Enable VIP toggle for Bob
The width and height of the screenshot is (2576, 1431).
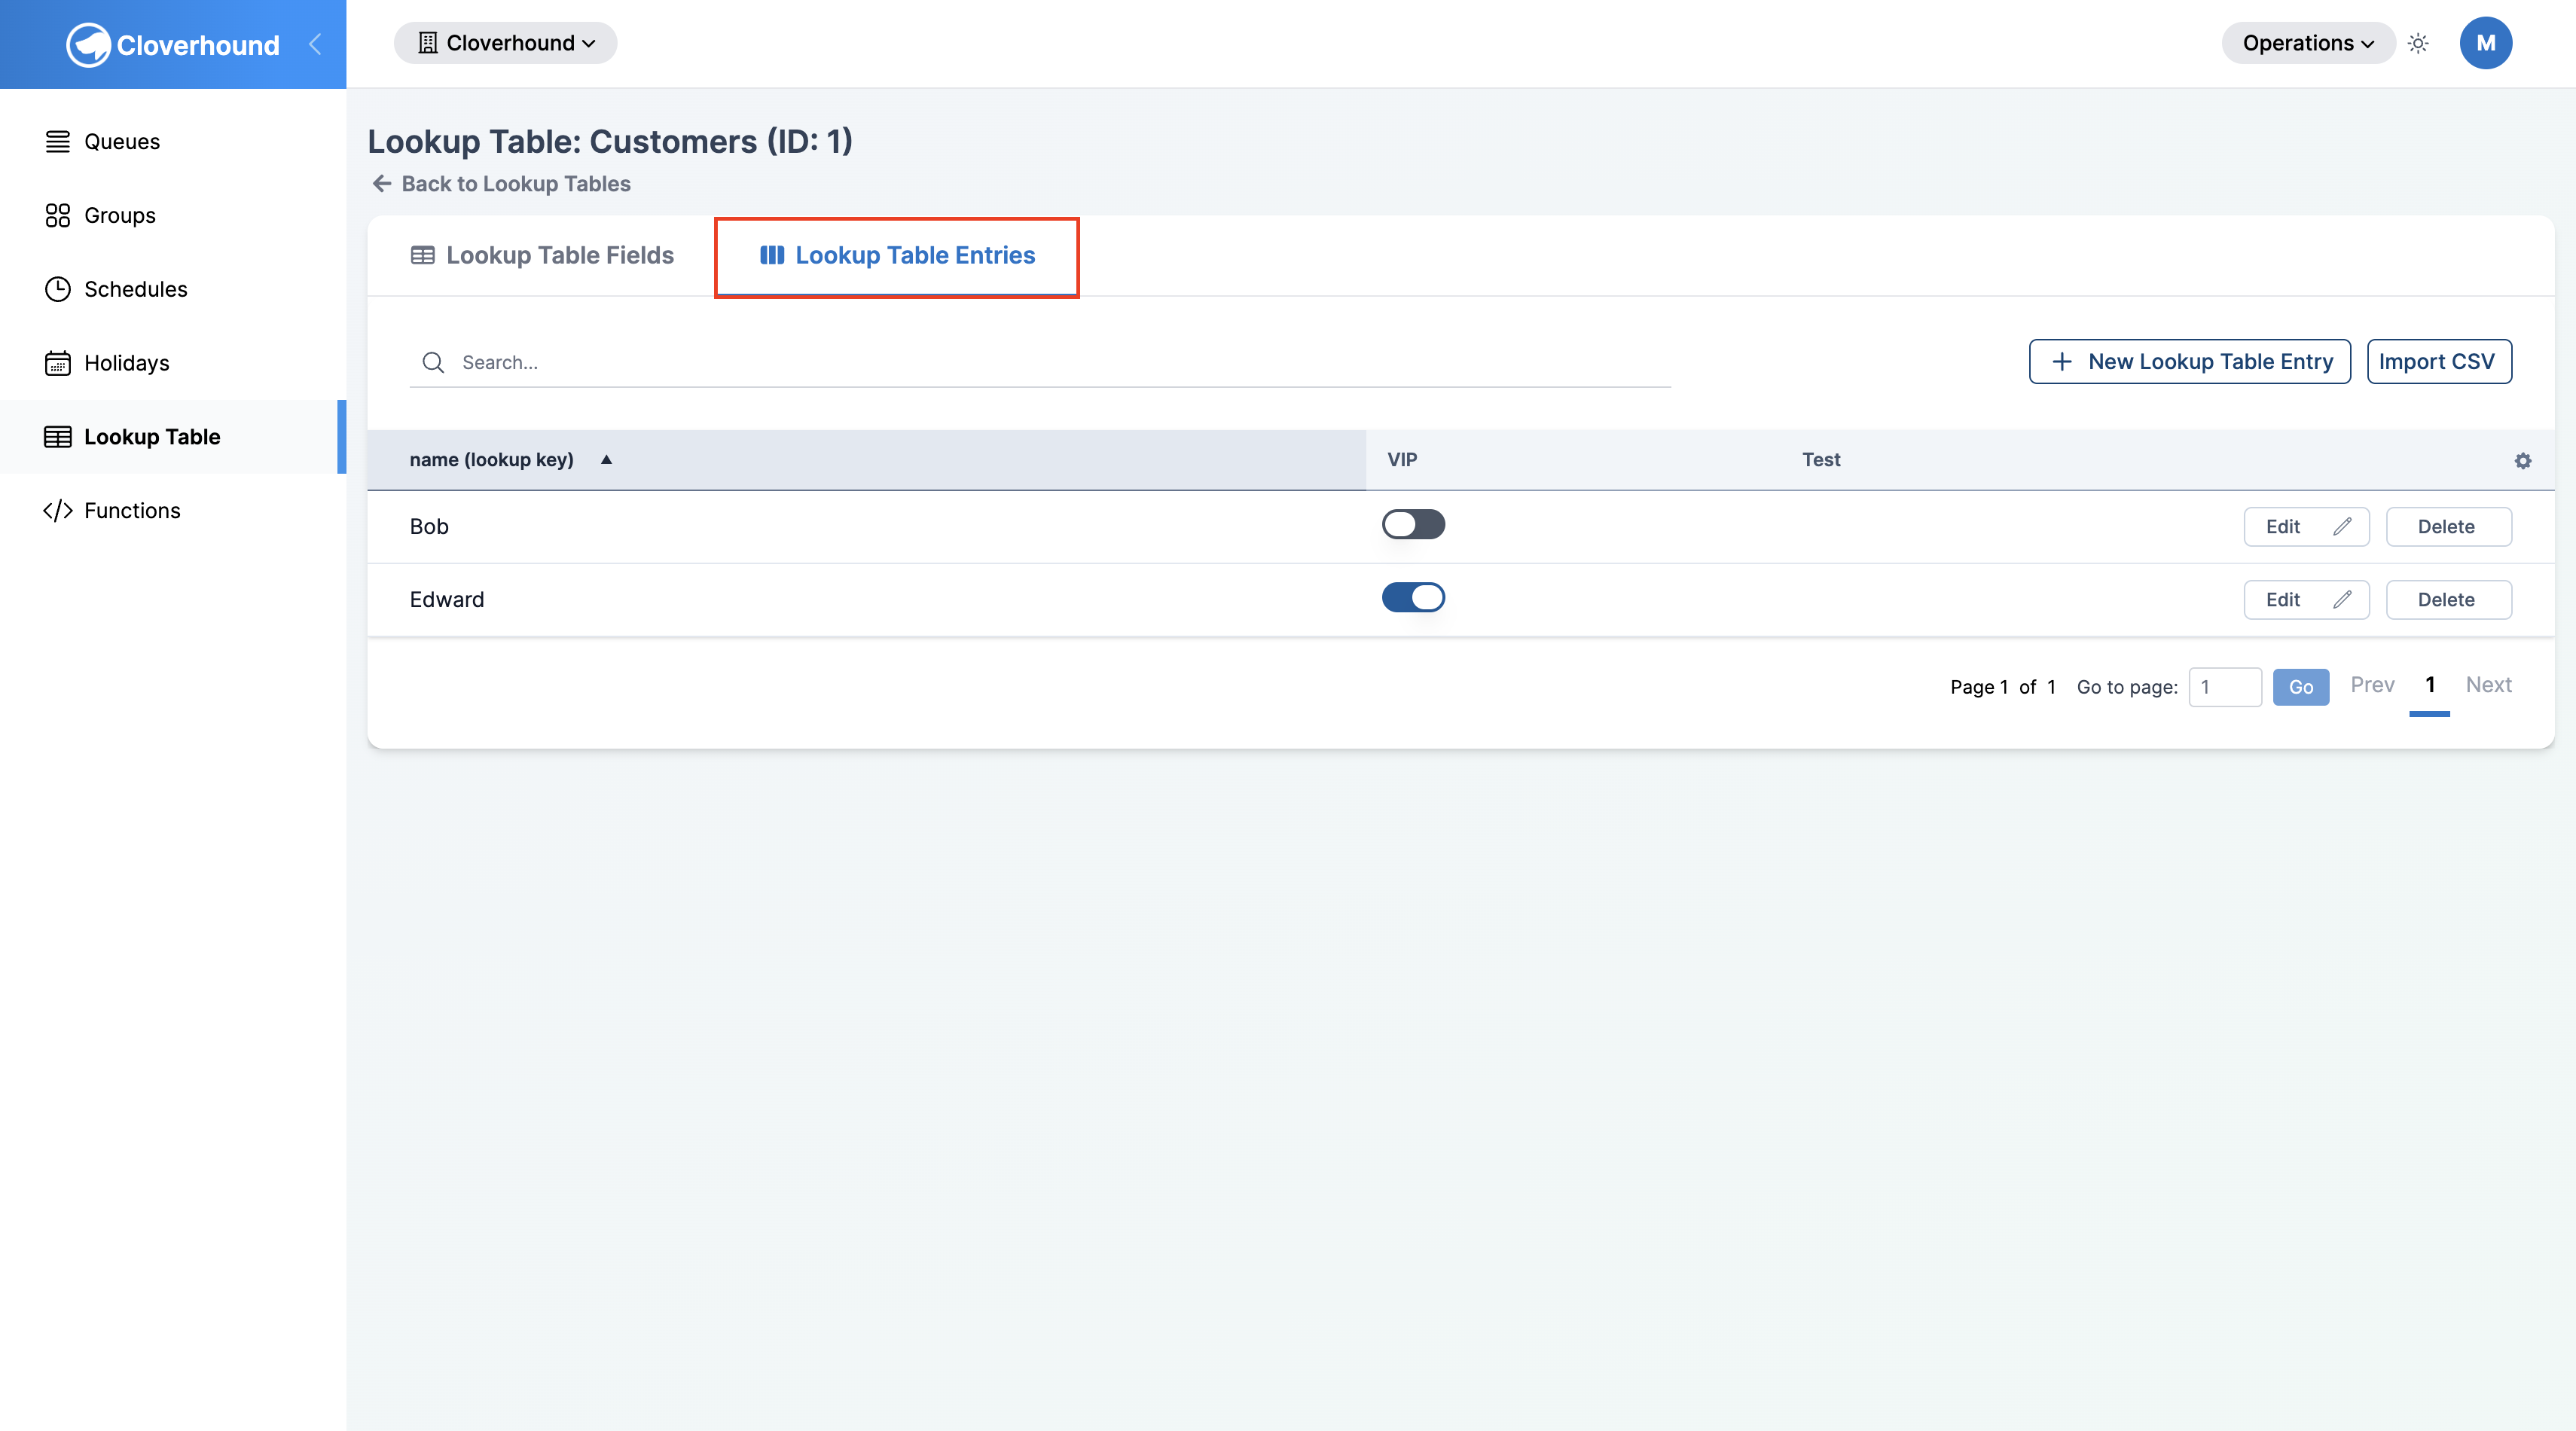pos(1413,524)
